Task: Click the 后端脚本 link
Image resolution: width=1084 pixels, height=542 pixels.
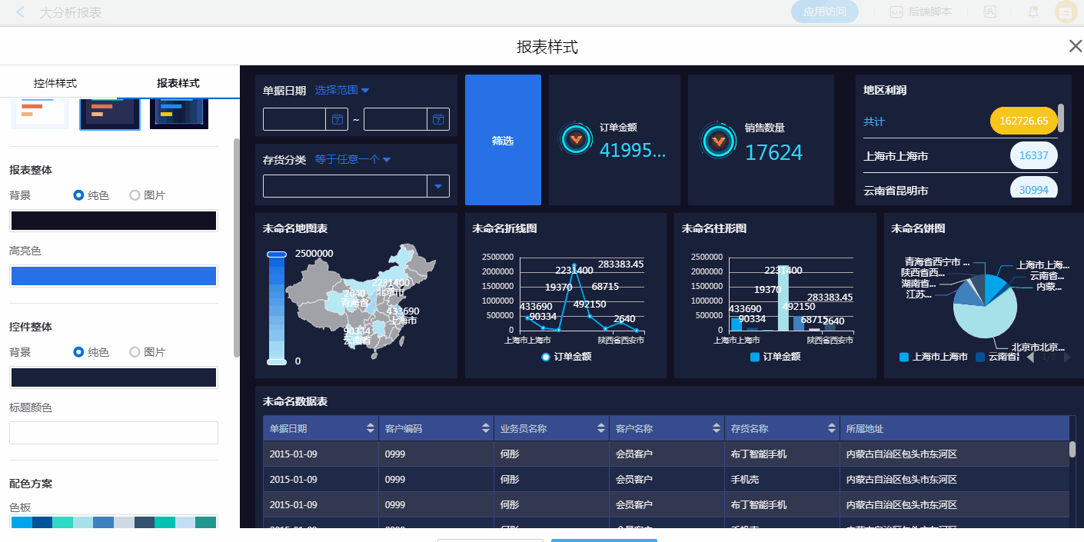Action: (921, 12)
